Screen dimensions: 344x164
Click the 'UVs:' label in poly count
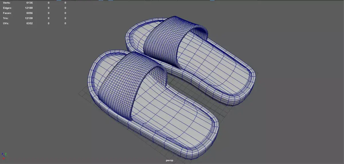[6, 23]
